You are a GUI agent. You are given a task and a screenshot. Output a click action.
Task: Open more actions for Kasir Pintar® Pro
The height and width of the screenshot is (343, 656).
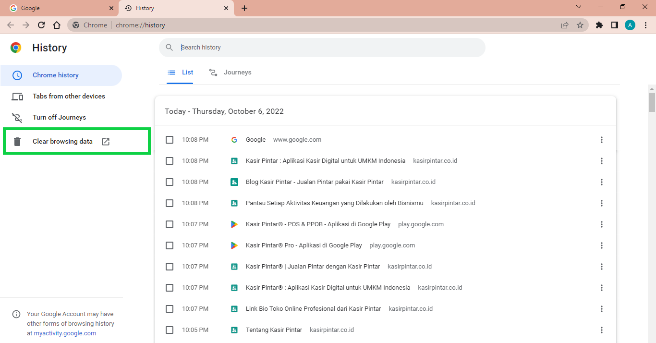pos(602,245)
